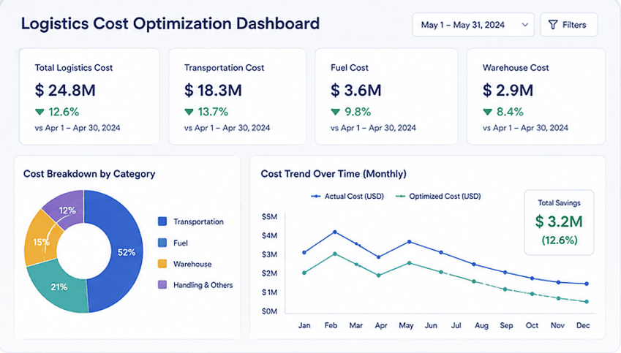
Task: Click the 21% teal donut segment
Action: 59,287
